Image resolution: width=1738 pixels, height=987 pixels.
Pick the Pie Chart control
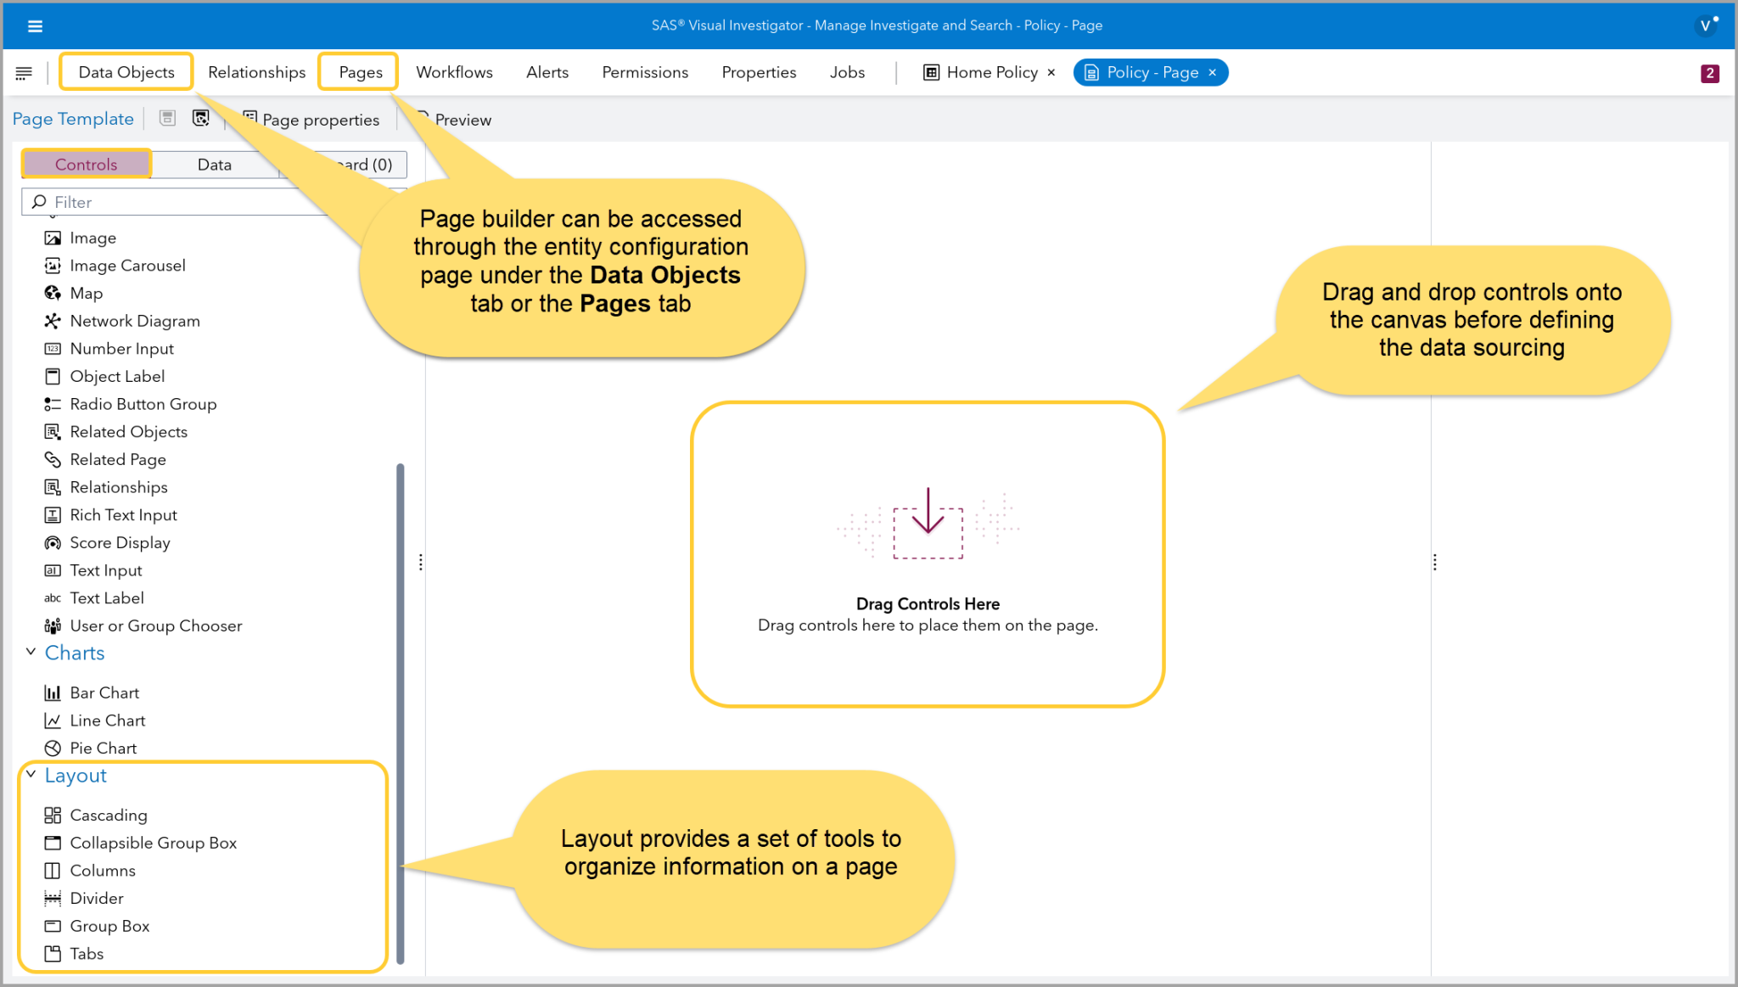[103, 748]
